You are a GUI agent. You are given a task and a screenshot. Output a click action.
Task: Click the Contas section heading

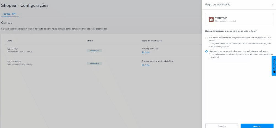click(x=7, y=23)
